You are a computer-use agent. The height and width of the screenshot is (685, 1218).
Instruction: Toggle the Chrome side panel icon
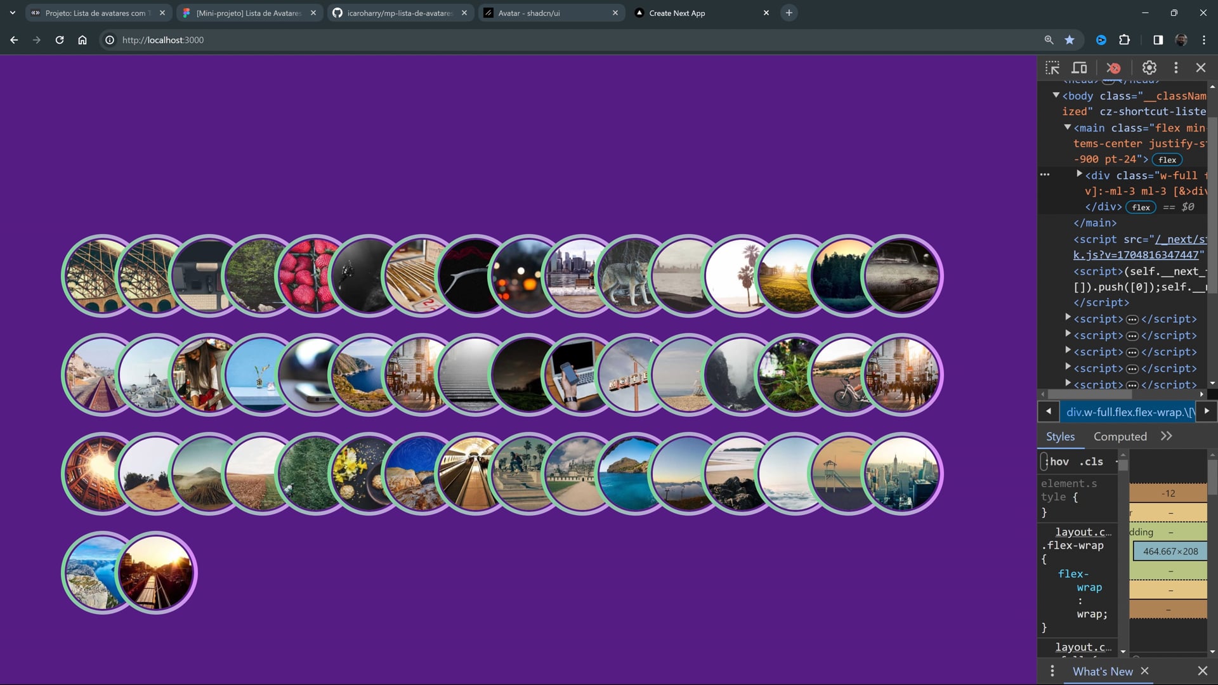point(1158,40)
